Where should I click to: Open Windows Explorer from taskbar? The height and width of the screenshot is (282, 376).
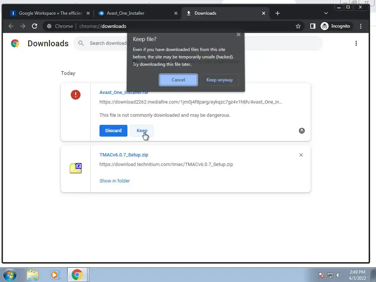[x=33, y=275]
